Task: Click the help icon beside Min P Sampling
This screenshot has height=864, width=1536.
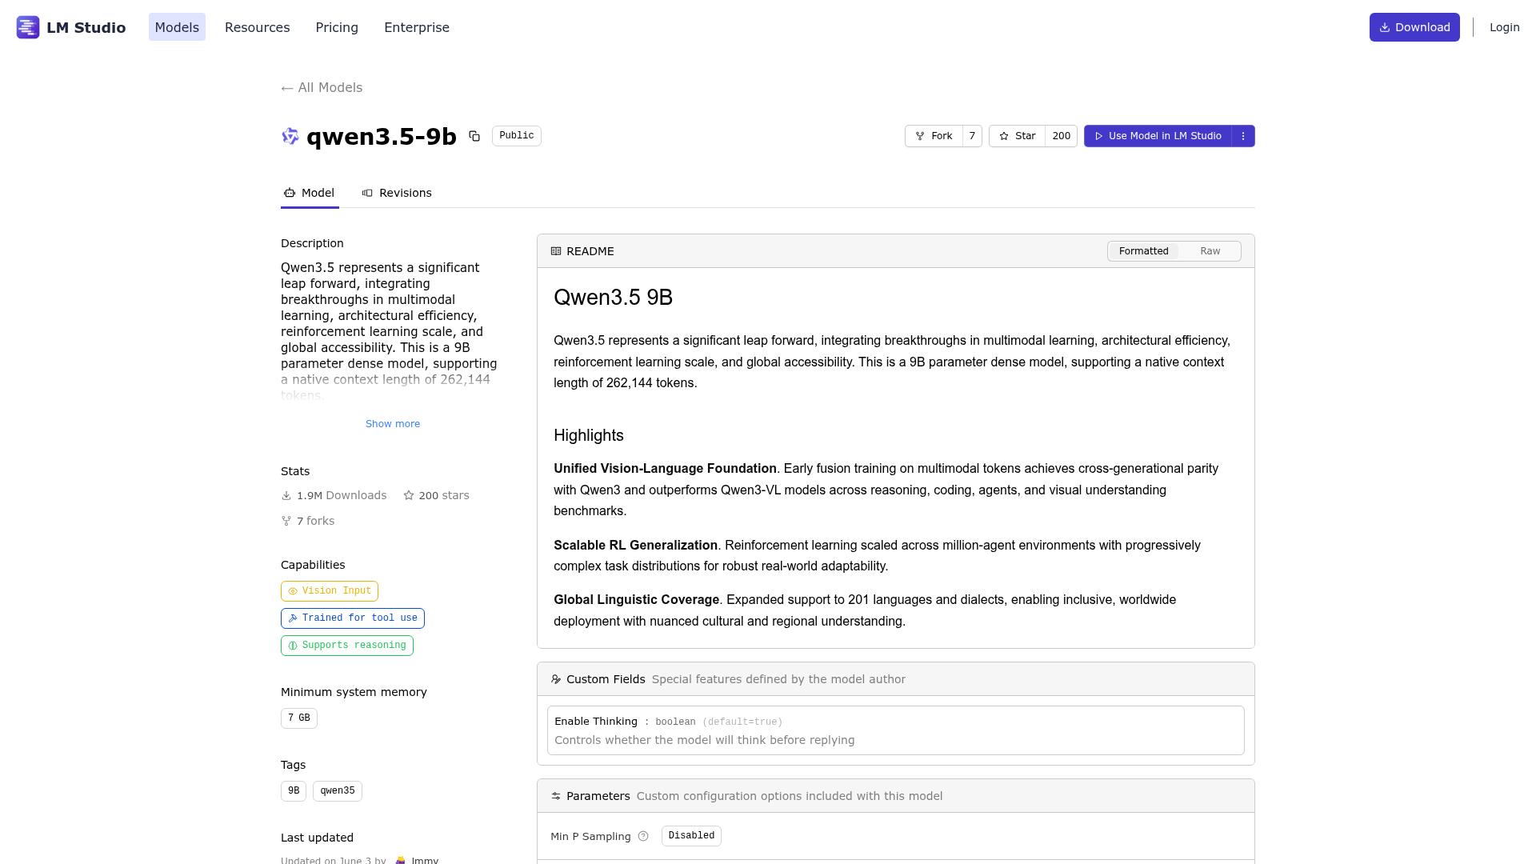Action: 643,836
